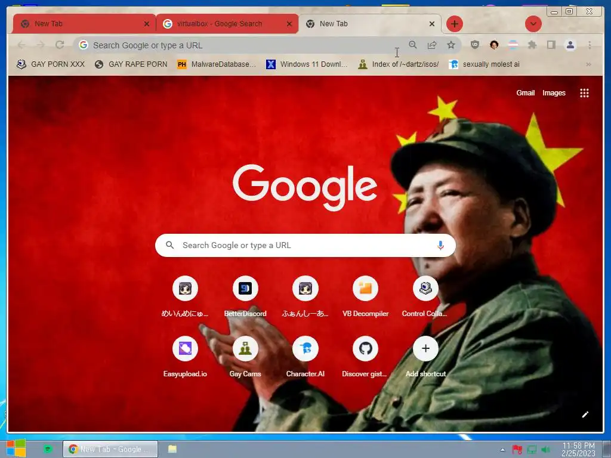The width and height of the screenshot is (611, 458).
Task: Close the active New Tab tab
Action: [x=432, y=24]
